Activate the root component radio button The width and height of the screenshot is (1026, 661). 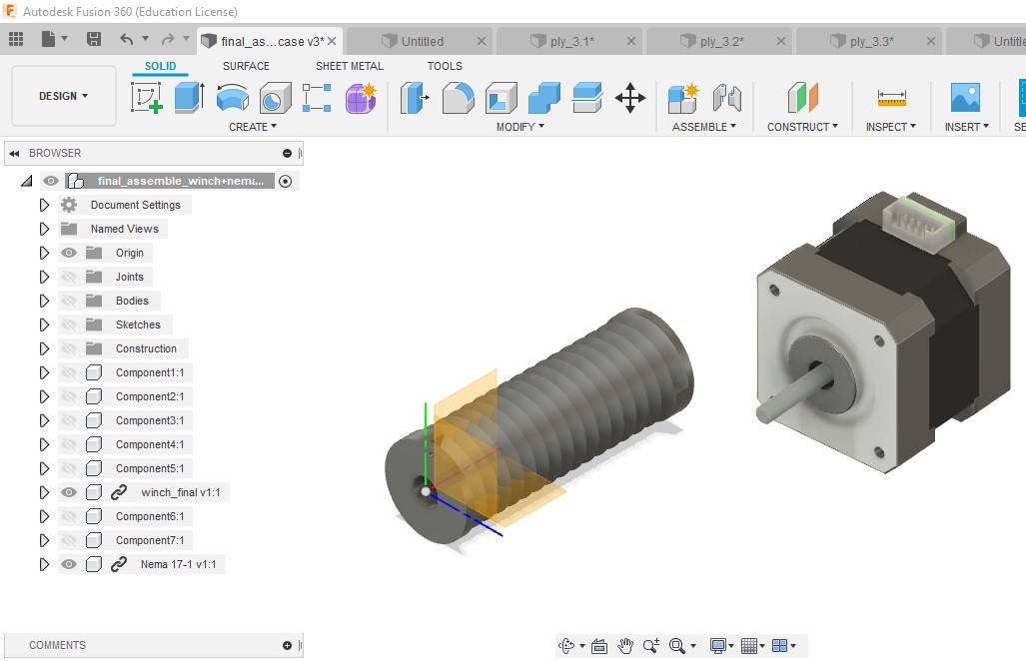tap(286, 181)
